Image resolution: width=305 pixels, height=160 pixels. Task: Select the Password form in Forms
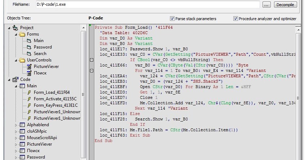(x=43, y=47)
